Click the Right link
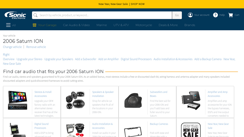Viewport: 244px width, 137px height. pos(6,54)
